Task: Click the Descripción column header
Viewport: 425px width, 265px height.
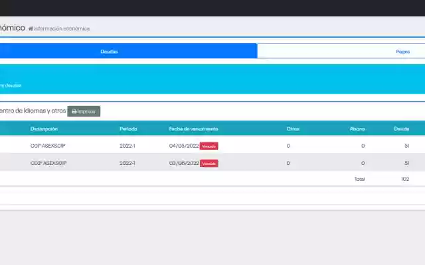Action: point(44,129)
